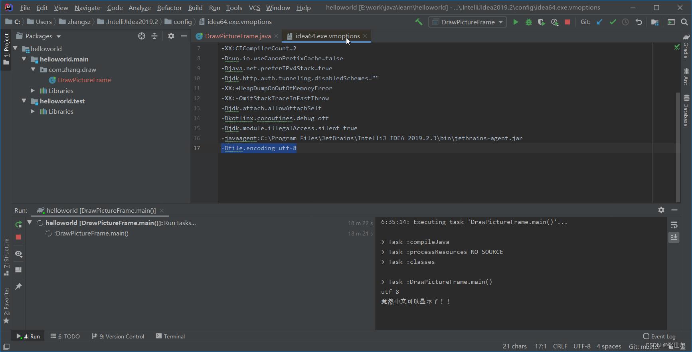The height and width of the screenshot is (352, 692).
Task: Click the layout icon in Run panel
Action: [18, 270]
